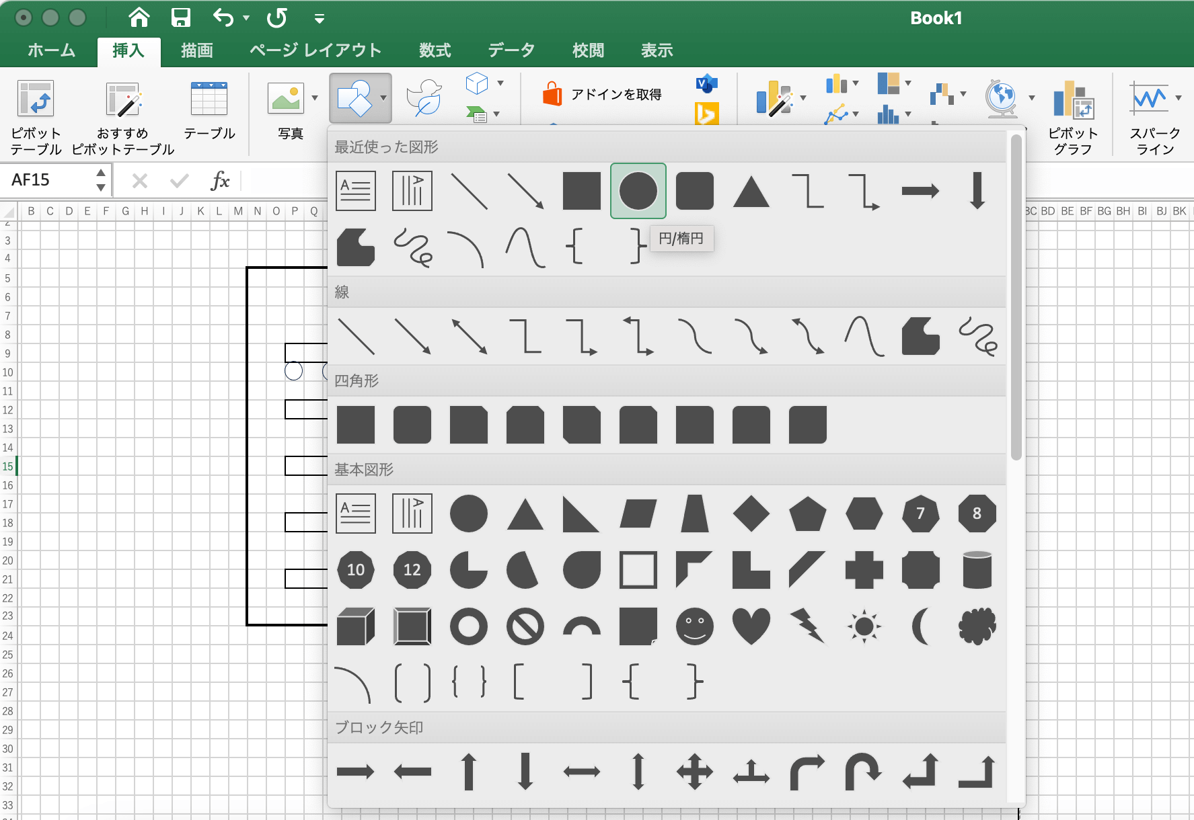Insert the Sun shape

864,626
